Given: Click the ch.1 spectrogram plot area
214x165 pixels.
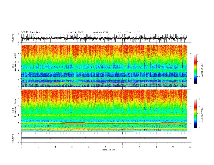Looking at the screenshot, I should (x=104, y=66).
